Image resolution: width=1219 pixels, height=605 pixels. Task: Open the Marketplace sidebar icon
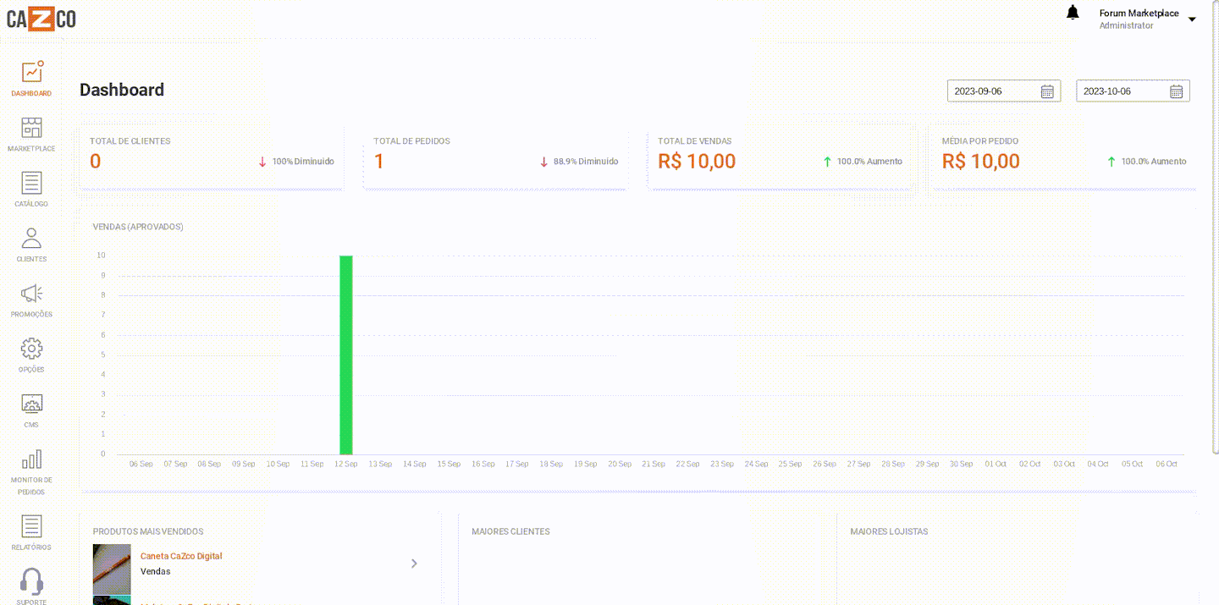[31, 129]
